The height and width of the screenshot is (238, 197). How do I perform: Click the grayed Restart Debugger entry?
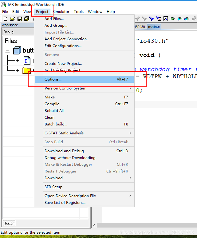[x=84, y=171]
